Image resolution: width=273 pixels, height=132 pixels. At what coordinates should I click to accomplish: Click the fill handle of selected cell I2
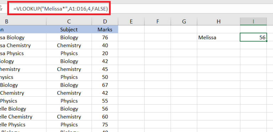click(x=267, y=41)
